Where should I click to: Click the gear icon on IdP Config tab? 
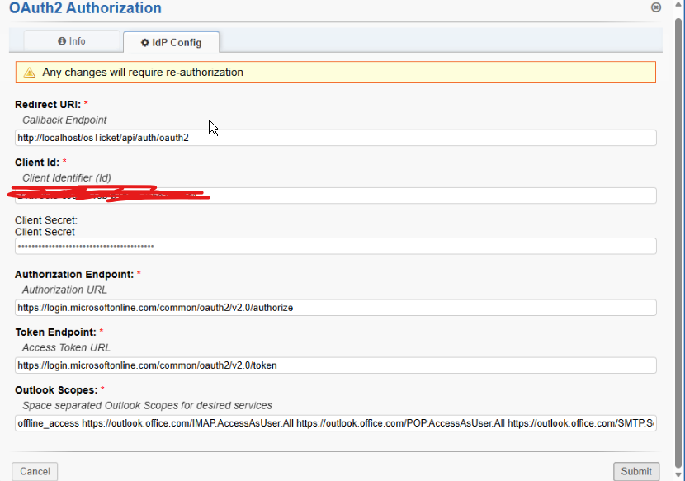[x=145, y=42]
